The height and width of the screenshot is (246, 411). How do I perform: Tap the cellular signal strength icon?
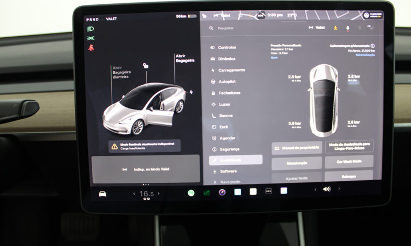tap(371, 28)
